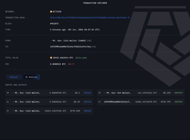Select the USD total ($739.04M)
Image resolution: width=190 pixels, height=140 pixels.
point(81,58)
